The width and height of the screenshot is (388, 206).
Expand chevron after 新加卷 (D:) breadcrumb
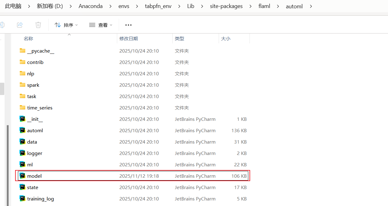click(x=71, y=6)
